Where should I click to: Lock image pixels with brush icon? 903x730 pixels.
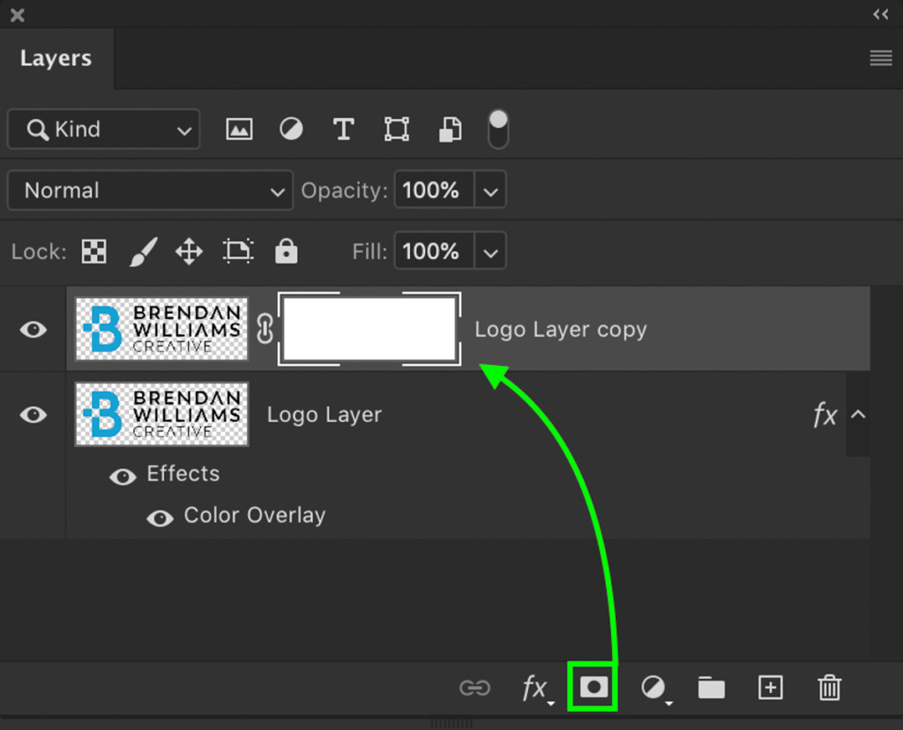pos(143,251)
